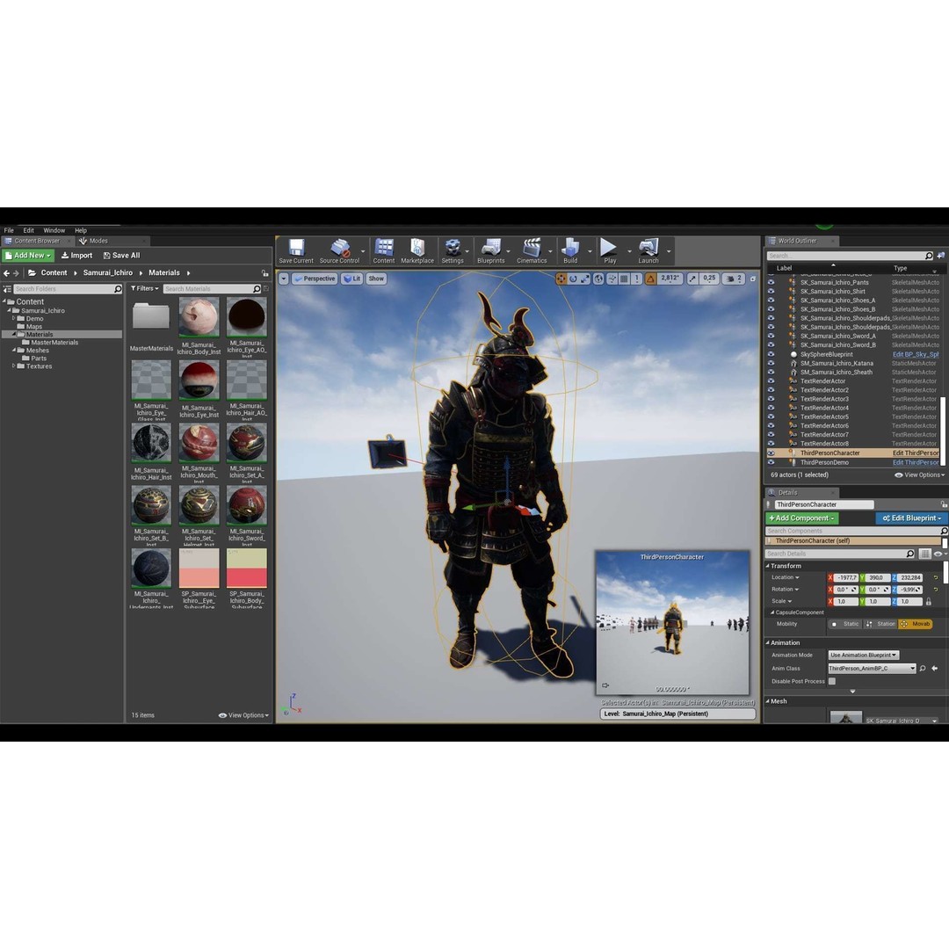Click the Launch toolbar icon
949x949 pixels.
coord(648,250)
